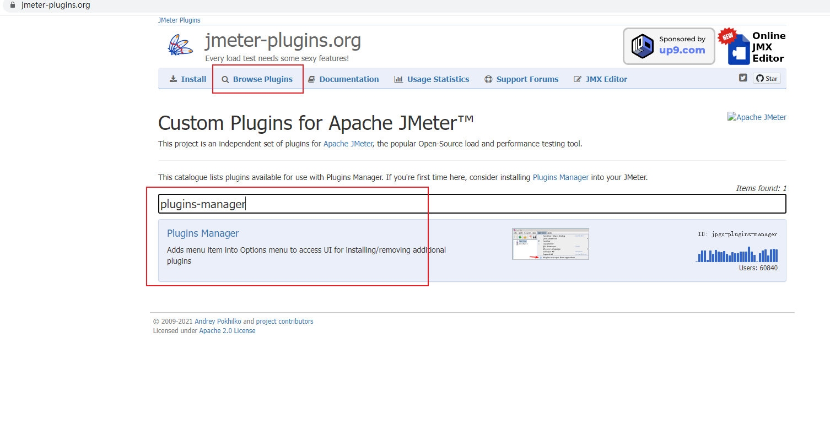
Task: Click the Custom Plugins for Apache JMeter heading
Action: [316, 123]
